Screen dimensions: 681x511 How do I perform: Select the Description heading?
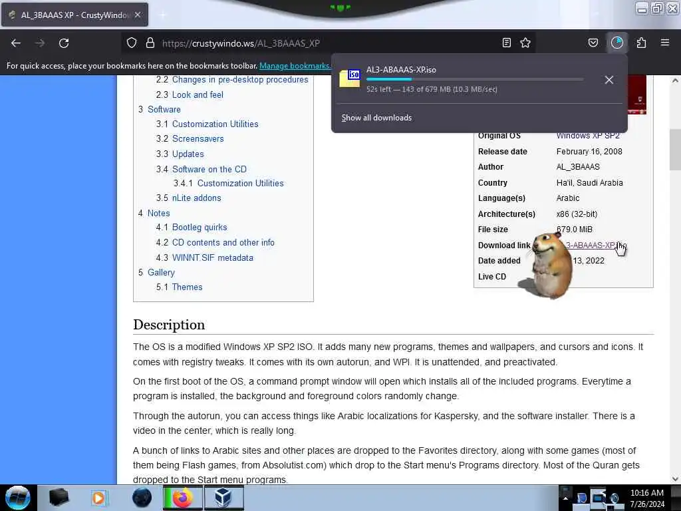(169, 325)
